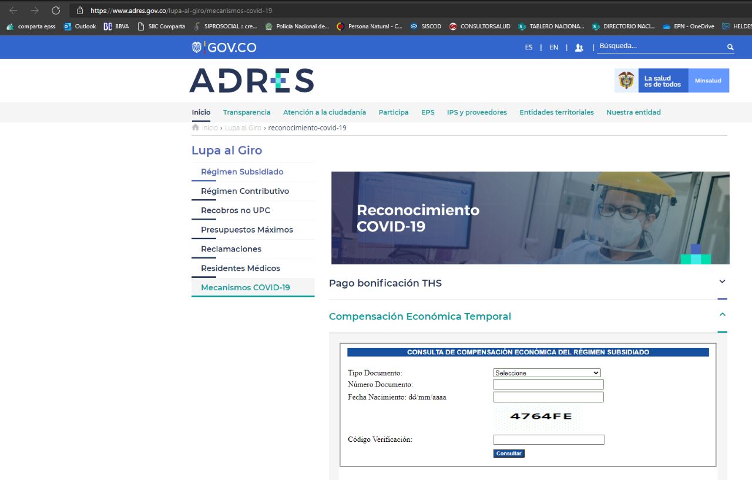Go back using browser back arrow
This screenshot has width=752, height=480.
coord(13,10)
